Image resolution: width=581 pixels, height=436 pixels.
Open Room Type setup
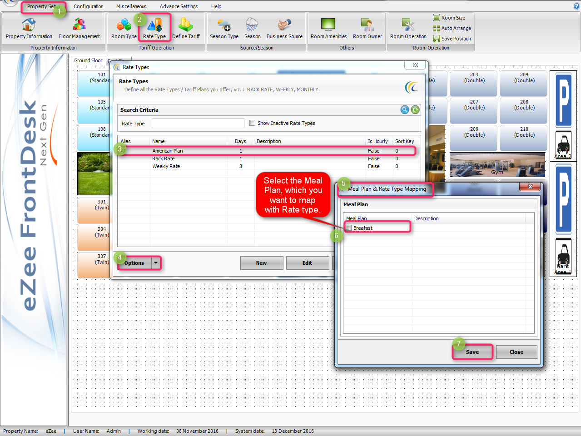click(x=124, y=29)
